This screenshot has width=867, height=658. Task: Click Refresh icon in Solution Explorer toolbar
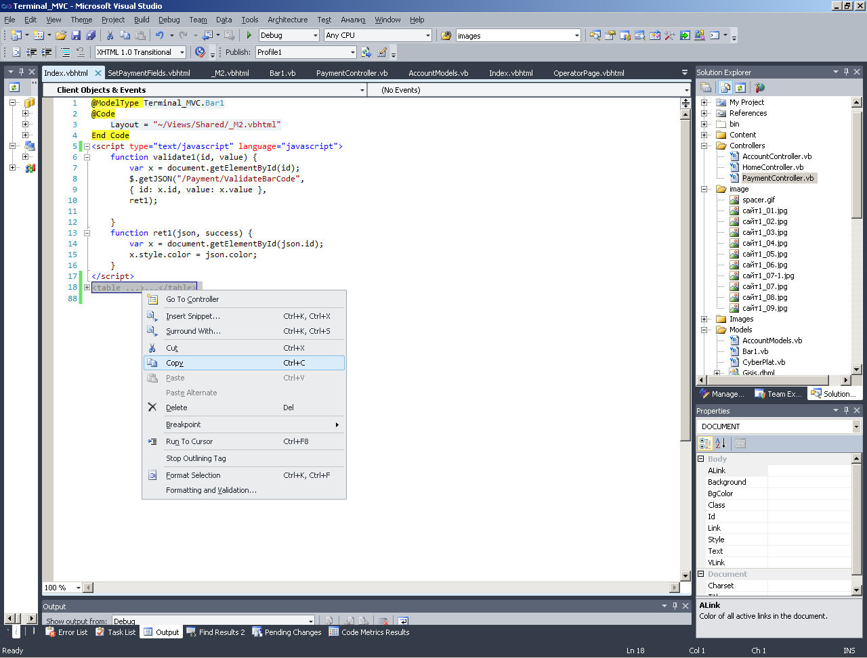point(740,87)
